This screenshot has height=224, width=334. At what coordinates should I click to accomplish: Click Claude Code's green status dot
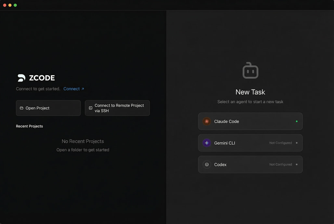tap(297, 121)
